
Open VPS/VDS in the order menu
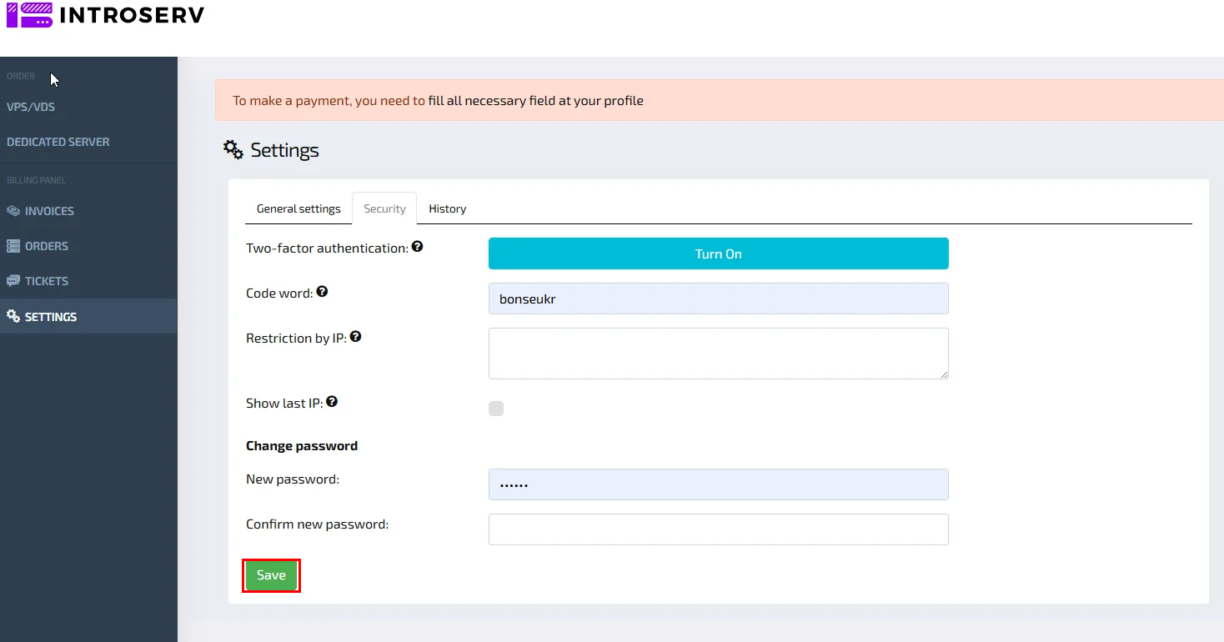(x=31, y=107)
